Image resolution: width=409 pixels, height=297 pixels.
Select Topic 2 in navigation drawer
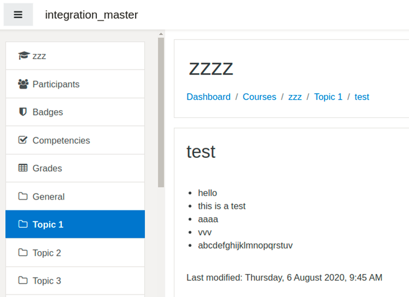pyautogui.click(x=75, y=252)
